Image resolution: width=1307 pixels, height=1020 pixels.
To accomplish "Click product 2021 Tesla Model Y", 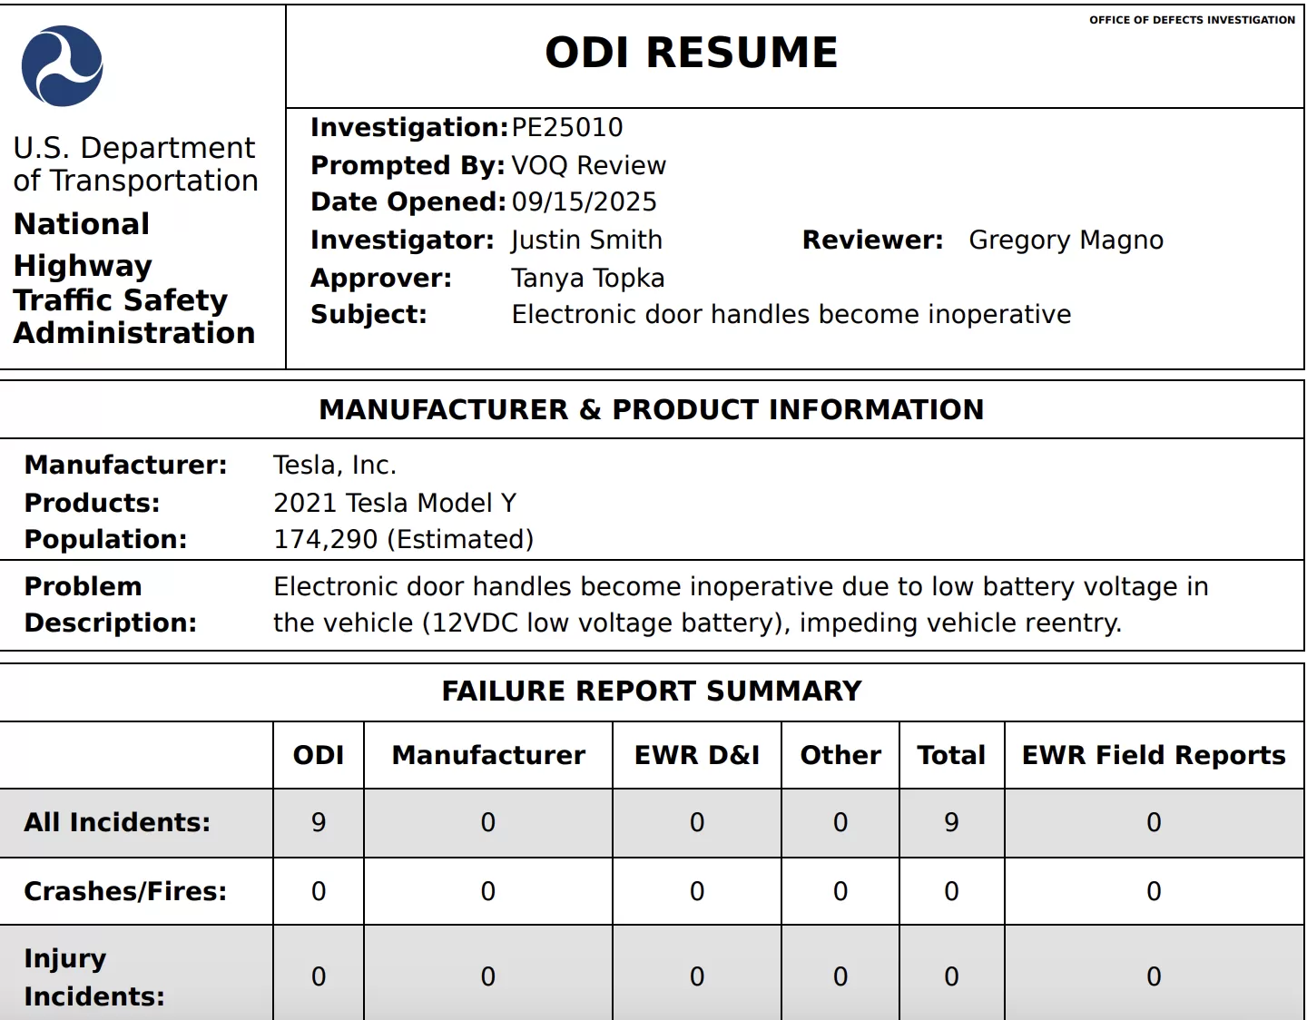I will pos(395,504).
